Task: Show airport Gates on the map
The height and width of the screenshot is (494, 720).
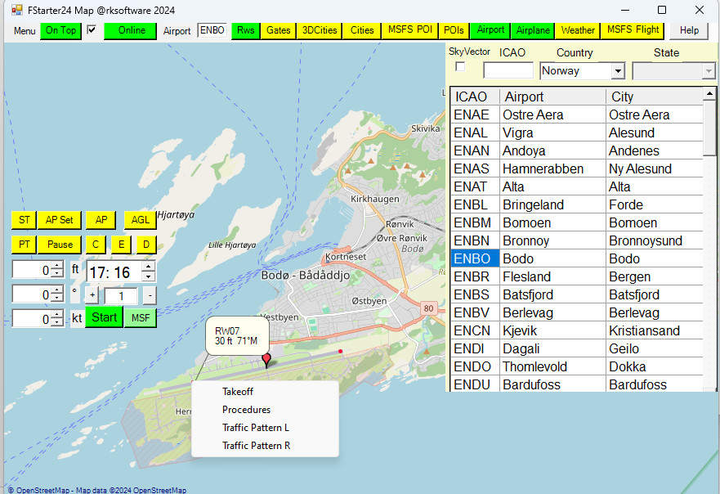Action: coord(279,30)
